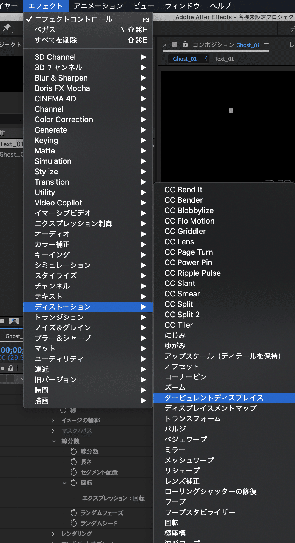The height and width of the screenshot is (543, 295).
Task: Click the 00;00 timecode in the timeline
Action: click(x=11, y=350)
